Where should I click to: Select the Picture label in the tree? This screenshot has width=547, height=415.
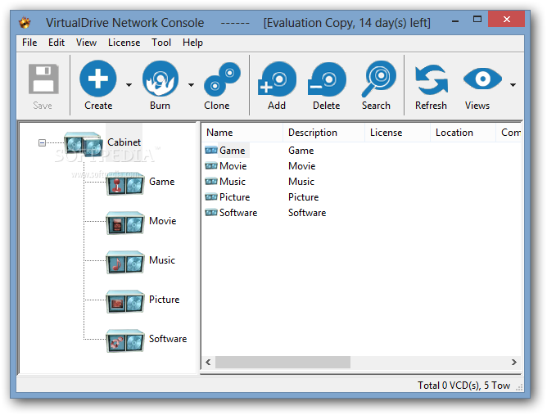164,300
